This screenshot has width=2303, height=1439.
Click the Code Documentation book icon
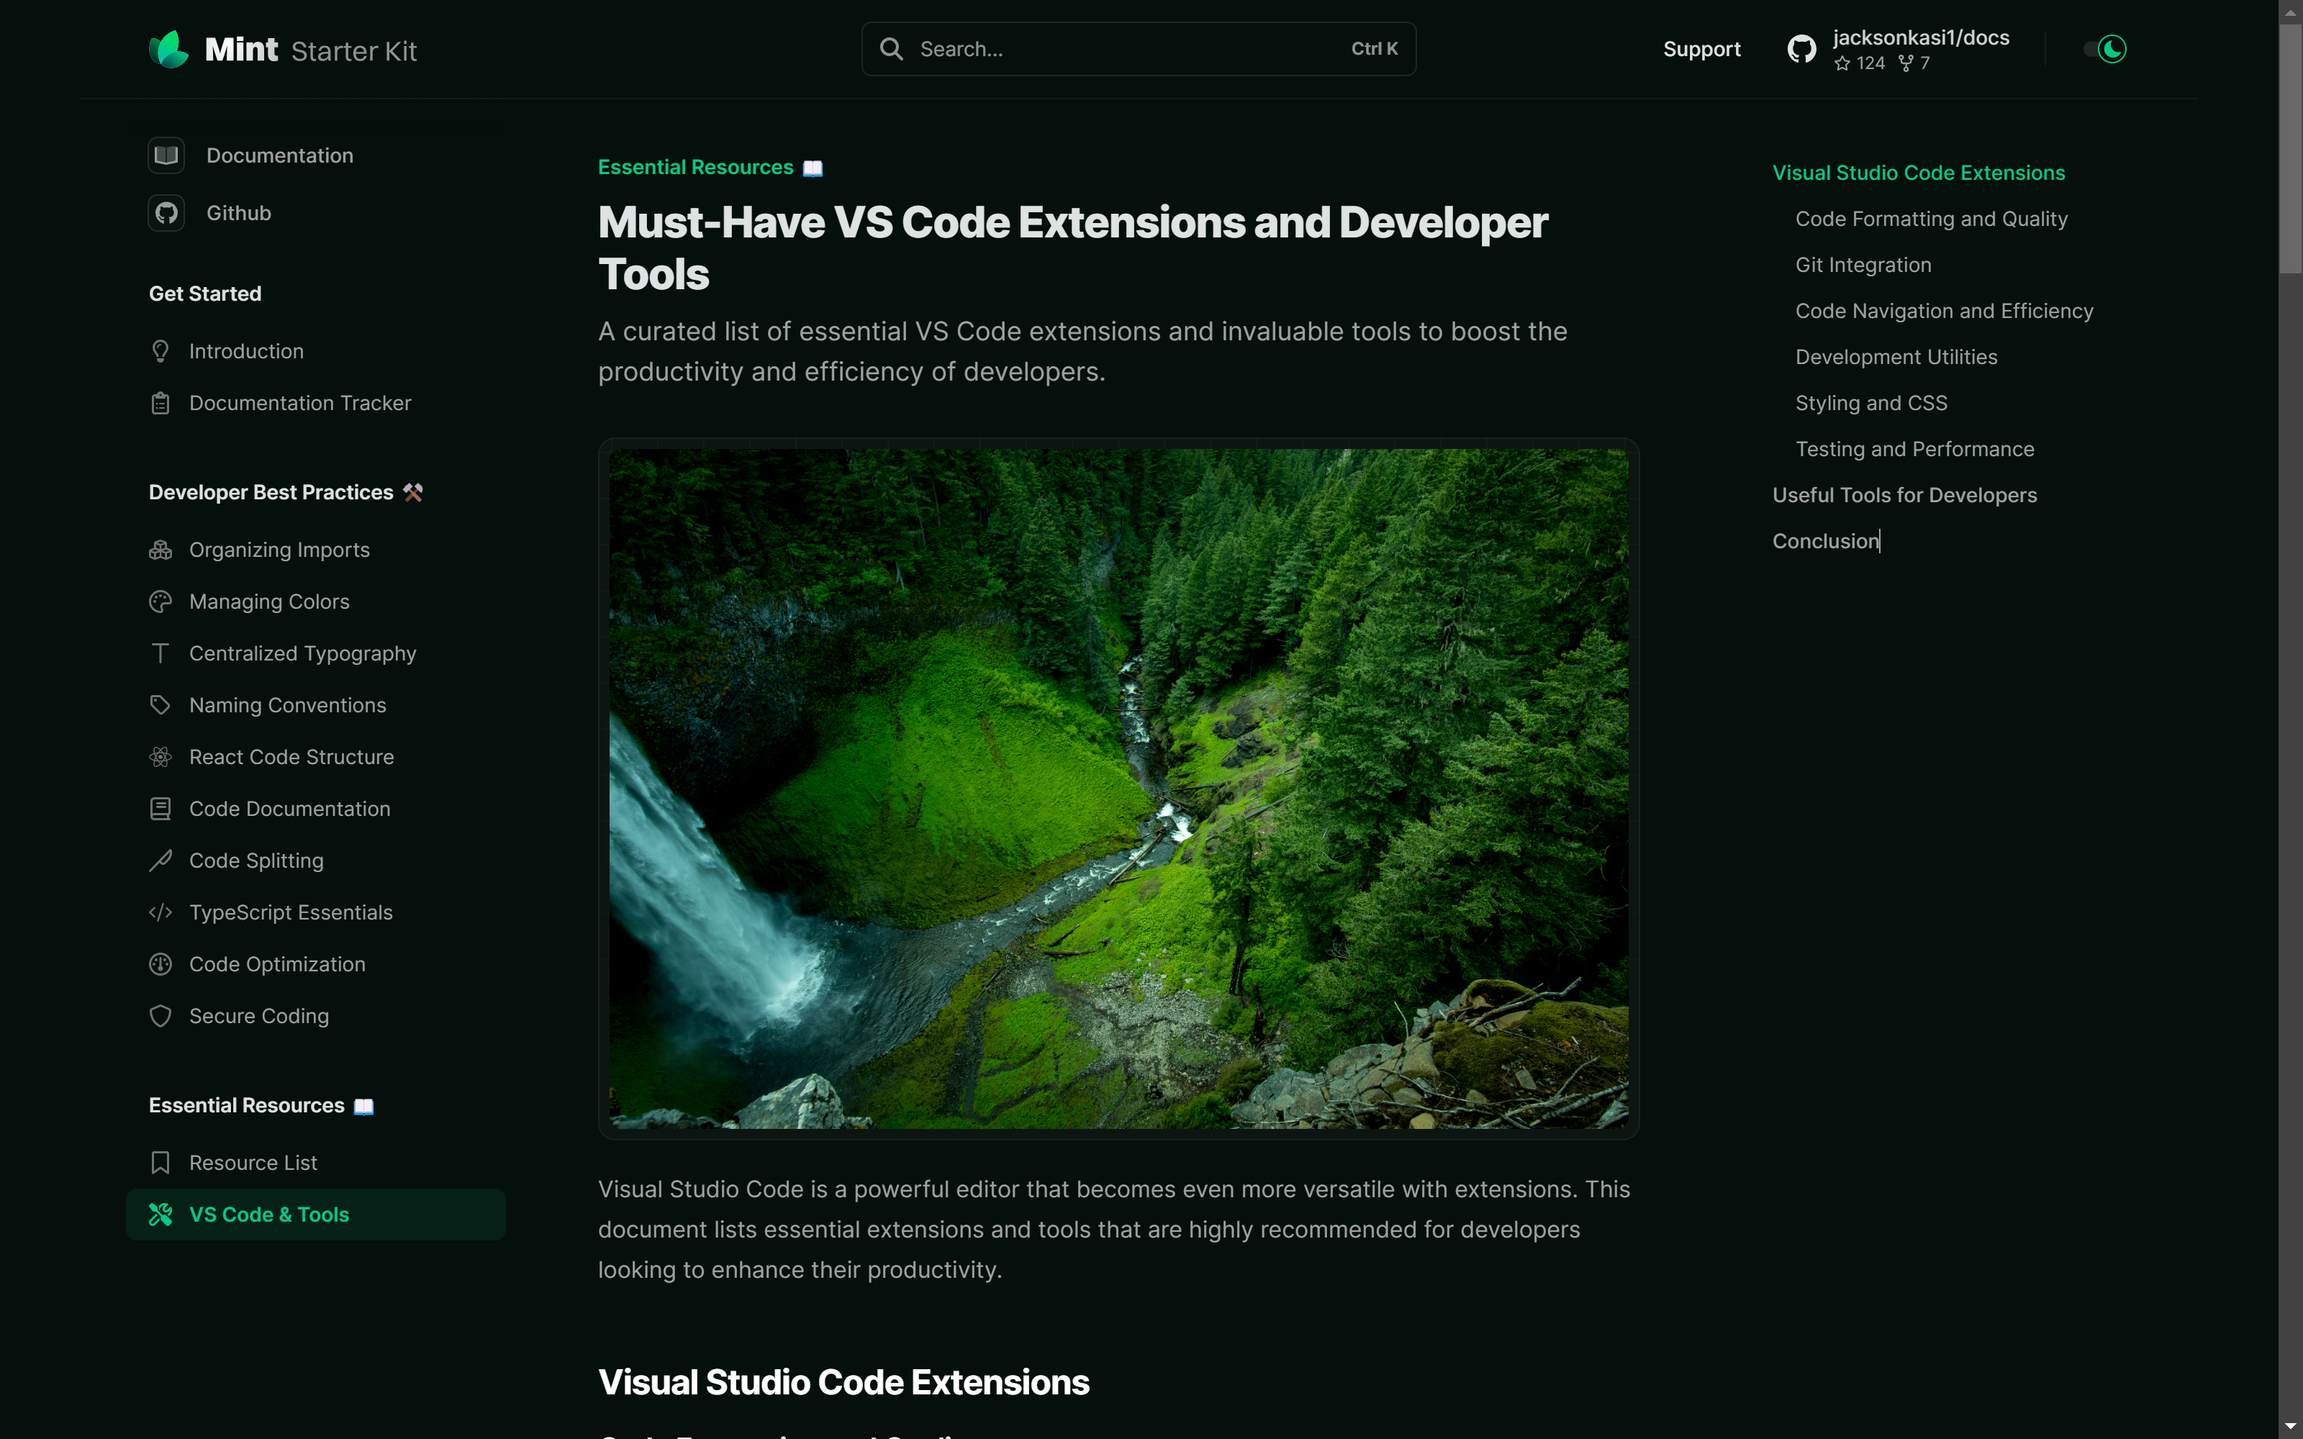pyautogui.click(x=160, y=809)
